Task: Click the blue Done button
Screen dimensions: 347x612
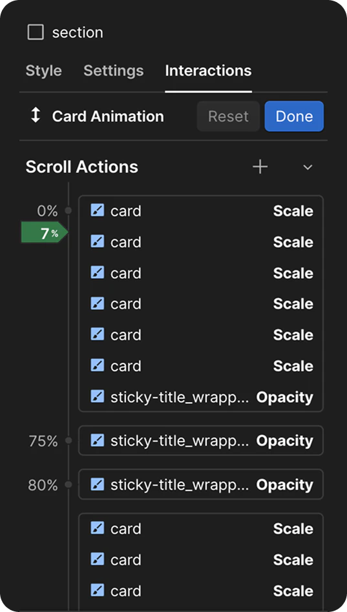Action: tap(294, 116)
